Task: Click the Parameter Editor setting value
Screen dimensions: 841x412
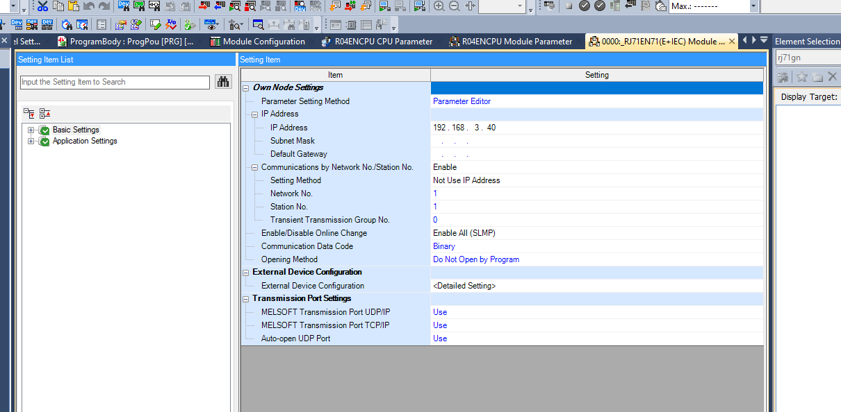Action: 462,101
